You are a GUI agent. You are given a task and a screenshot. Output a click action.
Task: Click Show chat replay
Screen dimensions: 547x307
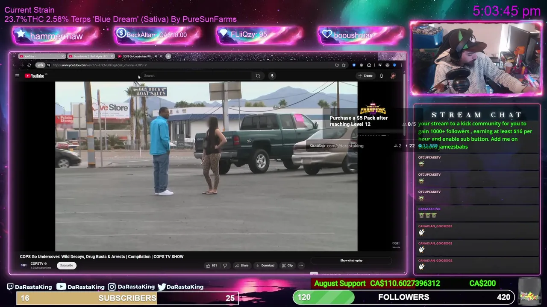[x=351, y=261]
